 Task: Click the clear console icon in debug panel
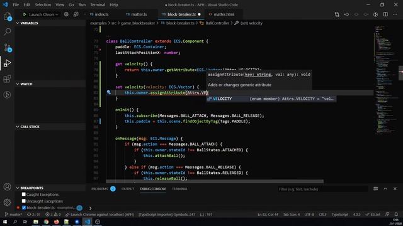(376, 188)
